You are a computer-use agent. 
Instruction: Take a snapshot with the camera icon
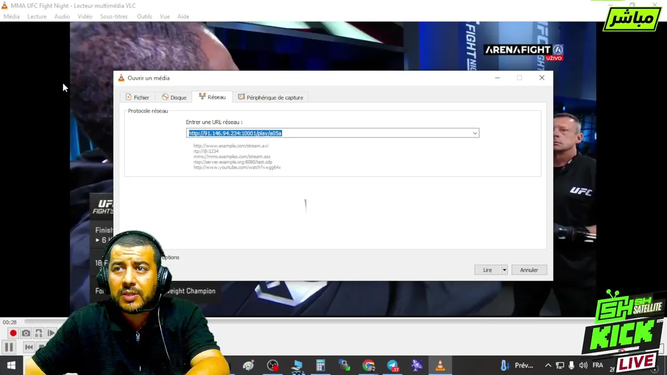[26, 333]
